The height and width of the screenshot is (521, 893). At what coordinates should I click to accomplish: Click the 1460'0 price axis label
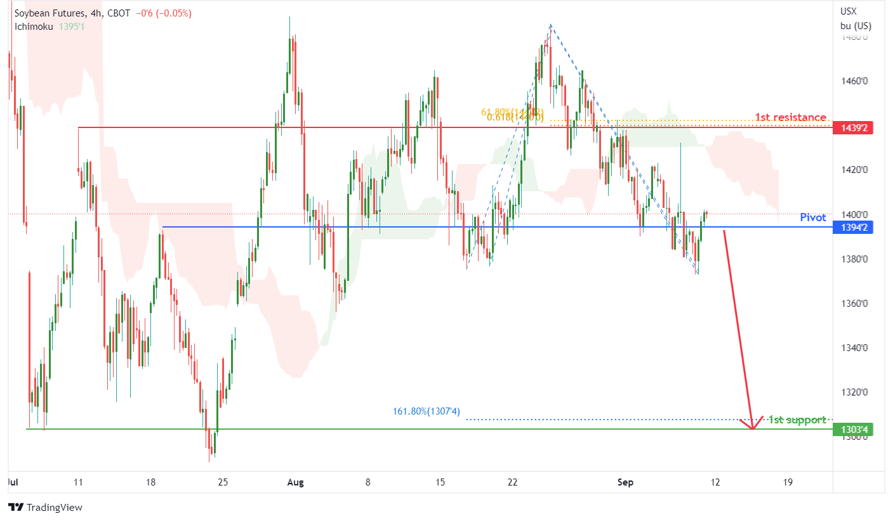coord(855,81)
